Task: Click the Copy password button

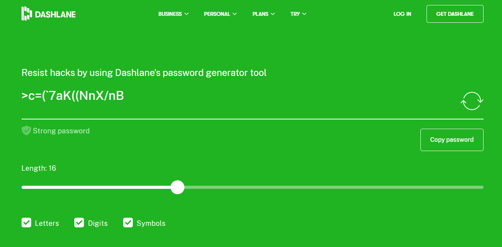Action: tap(452, 140)
